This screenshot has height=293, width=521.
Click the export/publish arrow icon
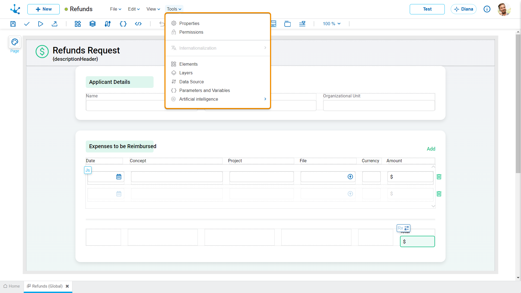pyautogui.click(x=55, y=24)
